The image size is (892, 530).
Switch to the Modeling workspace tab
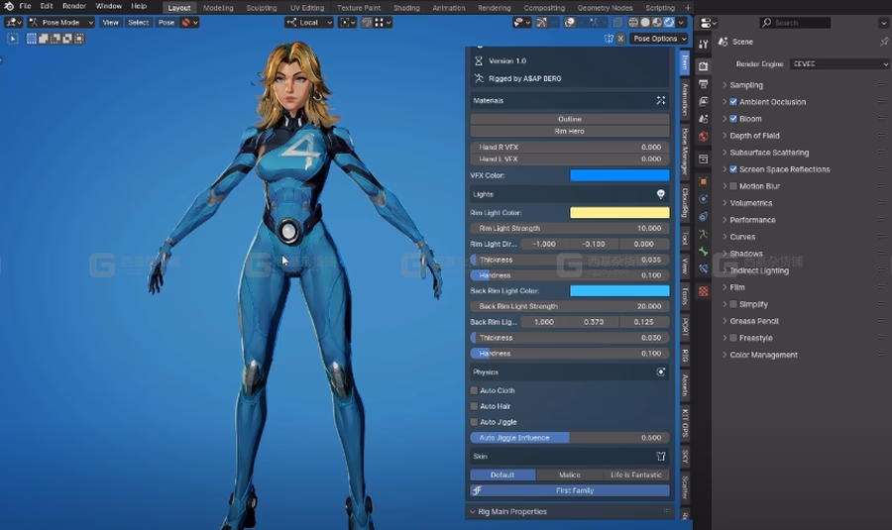click(218, 8)
